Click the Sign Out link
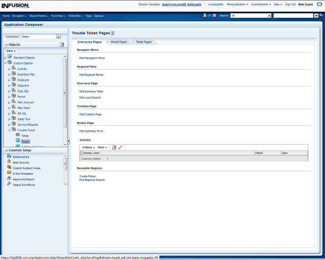The image size is (325, 260). click(290, 4)
